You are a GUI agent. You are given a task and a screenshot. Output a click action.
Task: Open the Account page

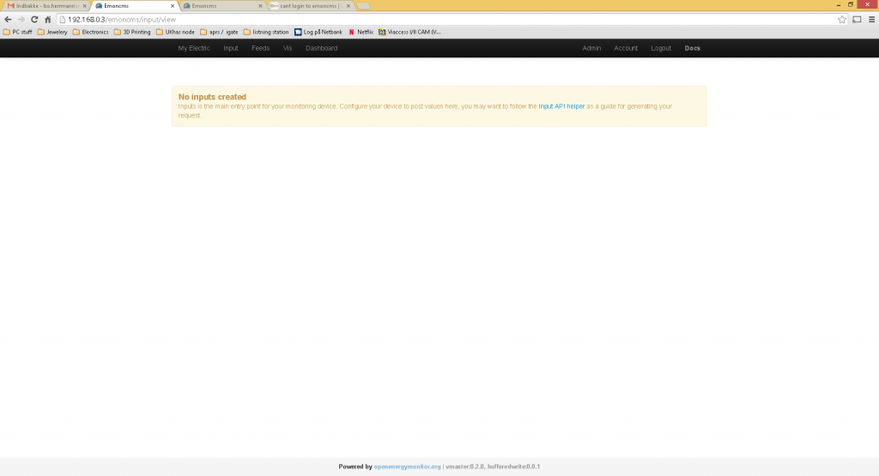pos(626,48)
